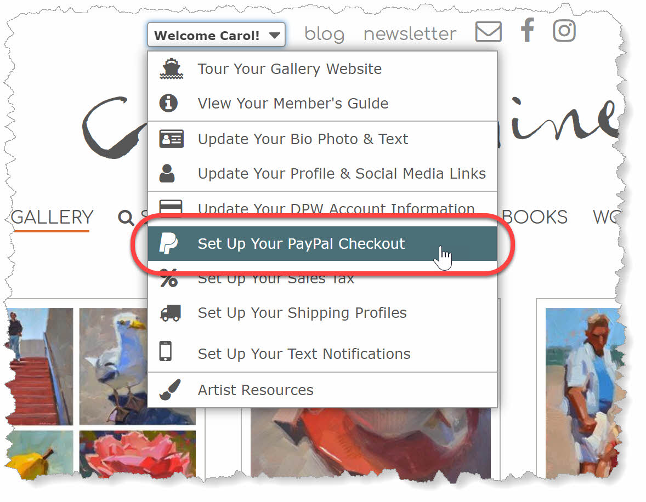The width and height of the screenshot is (646, 502).
Task: Collapse the Welcome Carol dropdown
Action: coord(216,35)
